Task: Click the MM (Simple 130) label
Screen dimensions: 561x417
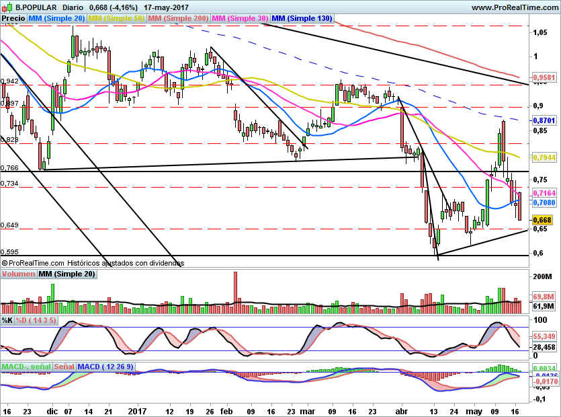Action: click(x=302, y=18)
